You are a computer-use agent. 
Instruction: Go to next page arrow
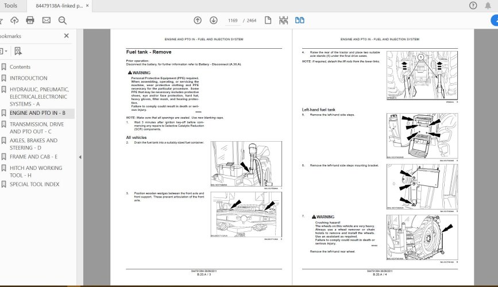click(214, 20)
